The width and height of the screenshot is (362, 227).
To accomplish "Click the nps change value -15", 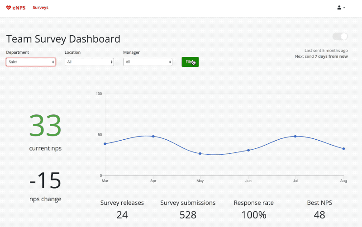I will pyautogui.click(x=45, y=180).
